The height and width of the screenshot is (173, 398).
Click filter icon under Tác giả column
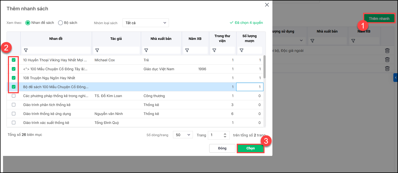coord(97,50)
